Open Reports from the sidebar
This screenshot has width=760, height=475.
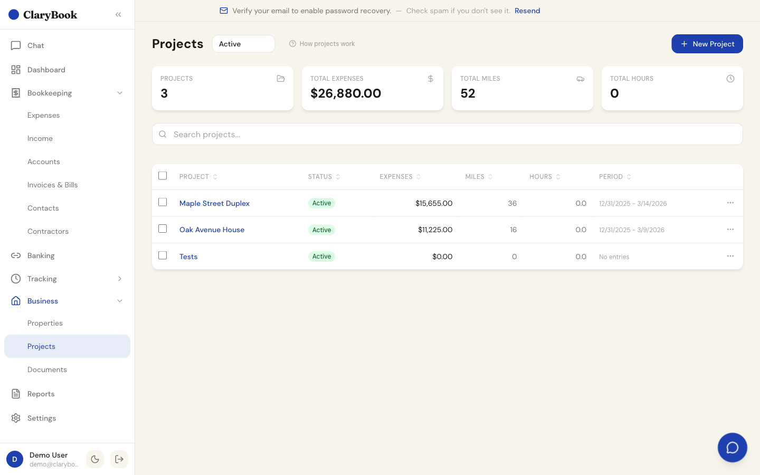(x=41, y=394)
